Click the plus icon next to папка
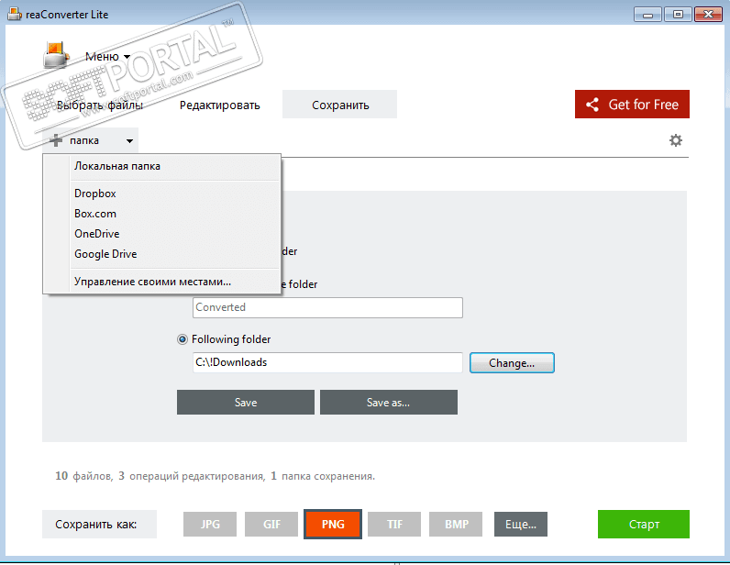Viewport: 730px width, 565px height. [56, 140]
